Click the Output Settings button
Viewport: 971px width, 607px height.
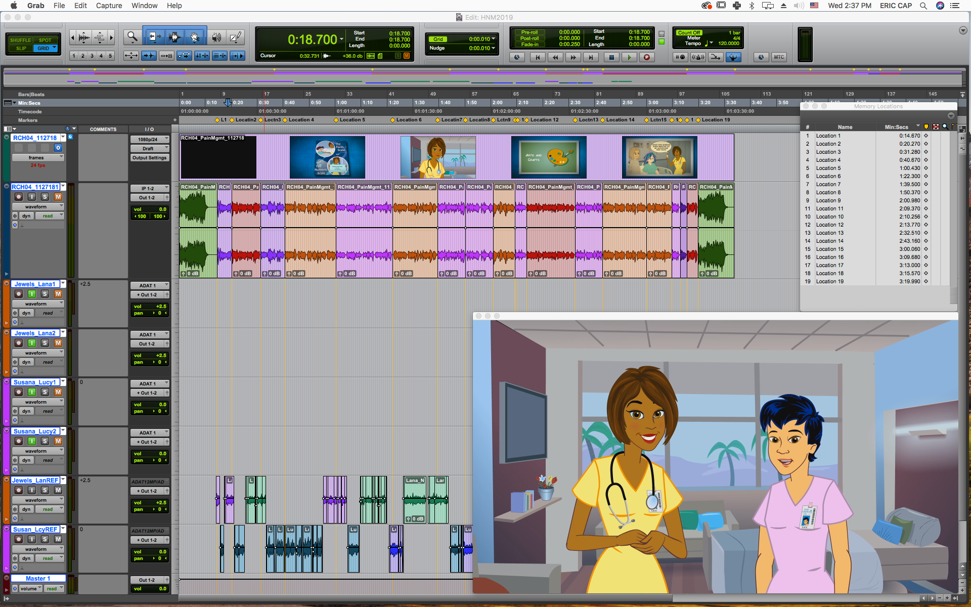click(150, 158)
